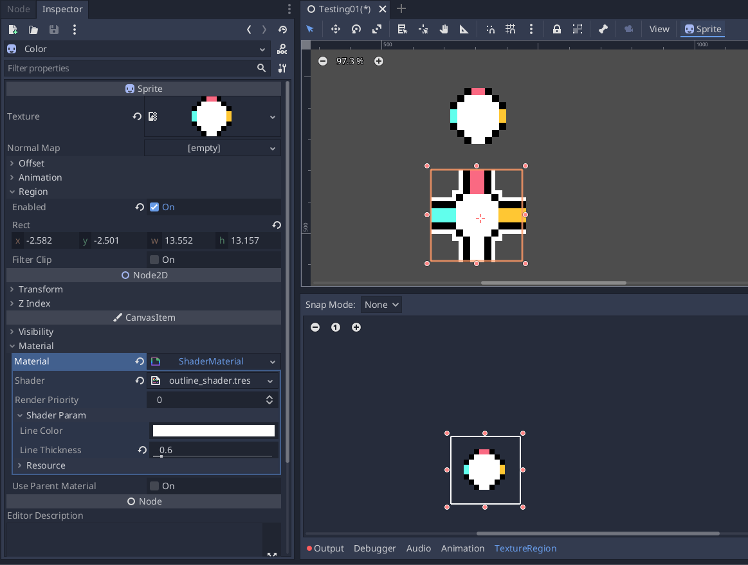Image resolution: width=748 pixels, height=565 pixels.
Task: Activate the Rotate Mode tool
Action: pyautogui.click(x=356, y=28)
